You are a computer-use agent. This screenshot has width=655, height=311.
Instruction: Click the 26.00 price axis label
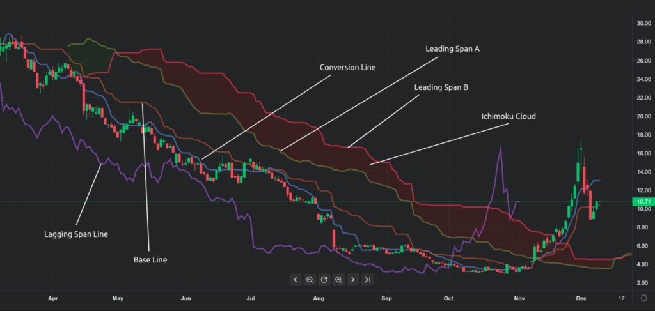643,61
